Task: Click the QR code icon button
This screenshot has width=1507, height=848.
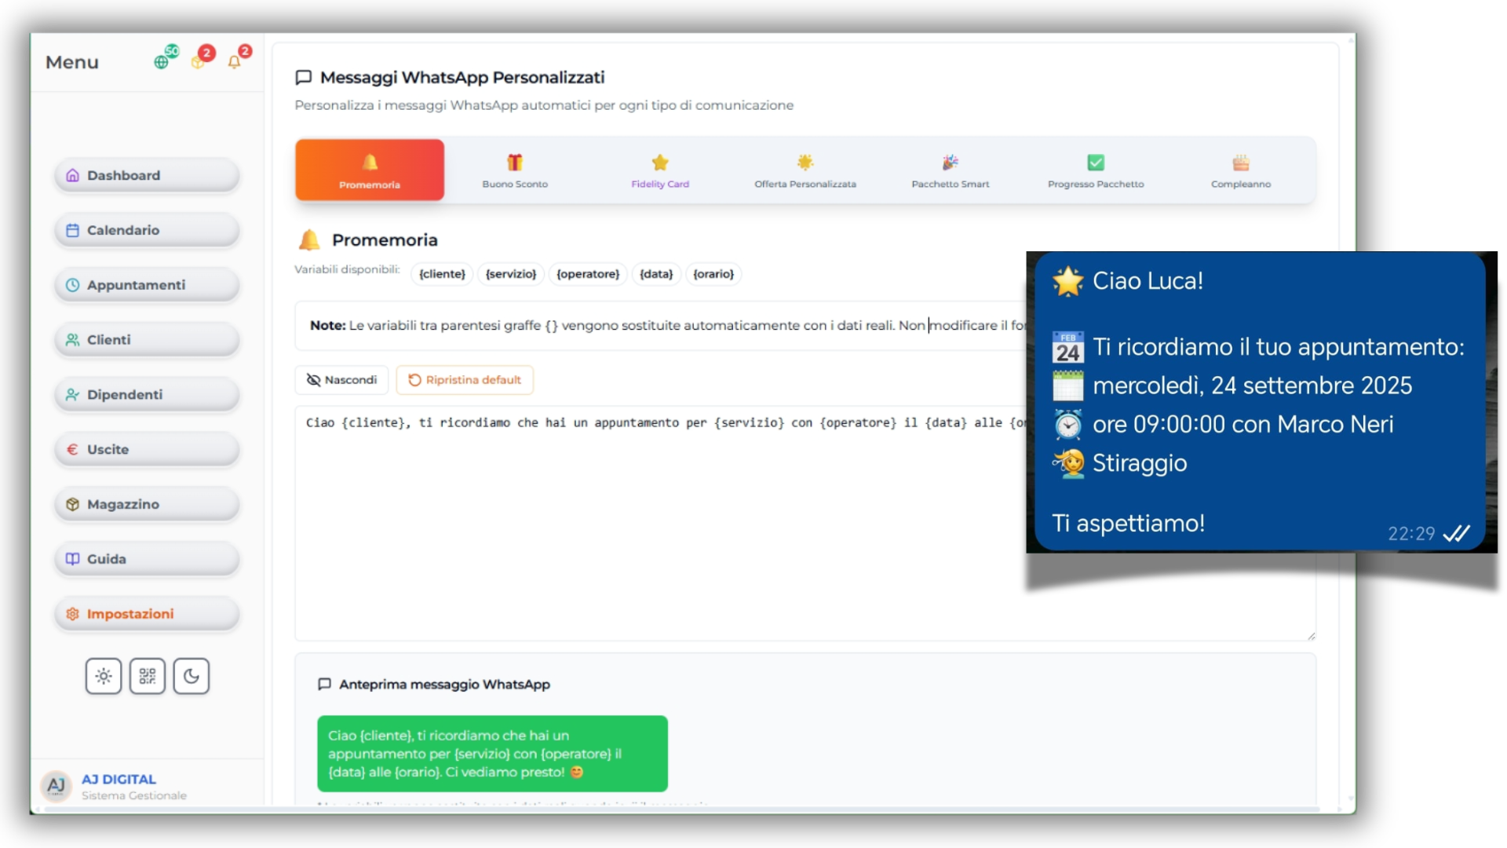Action: (148, 676)
